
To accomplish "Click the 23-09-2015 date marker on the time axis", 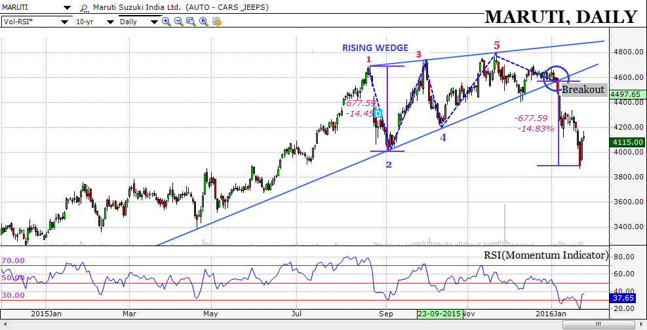I will 439,314.
